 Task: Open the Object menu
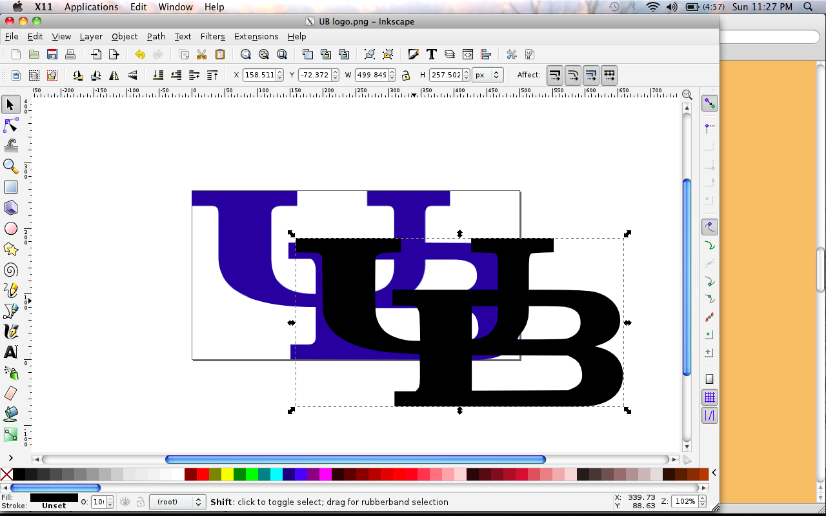(125, 37)
